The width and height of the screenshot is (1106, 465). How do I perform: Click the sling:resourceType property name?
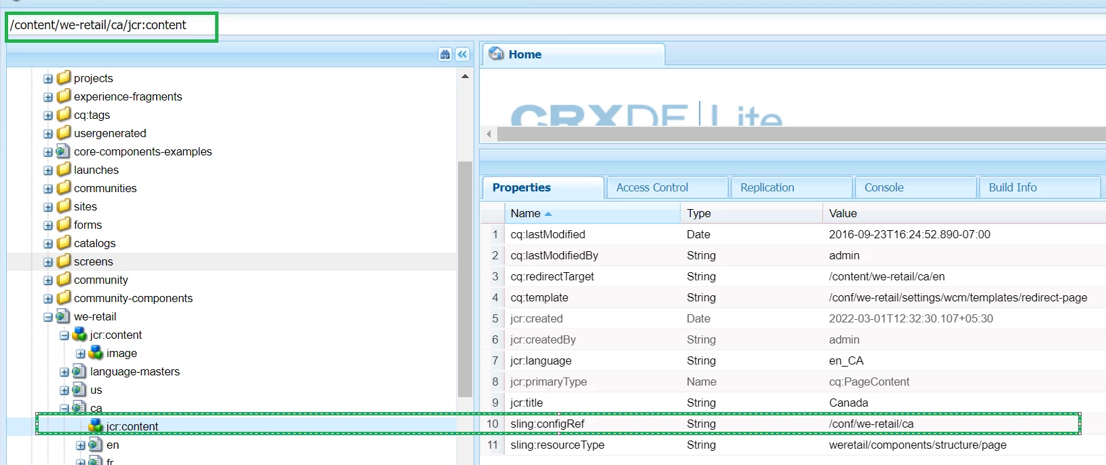coord(557,445)
